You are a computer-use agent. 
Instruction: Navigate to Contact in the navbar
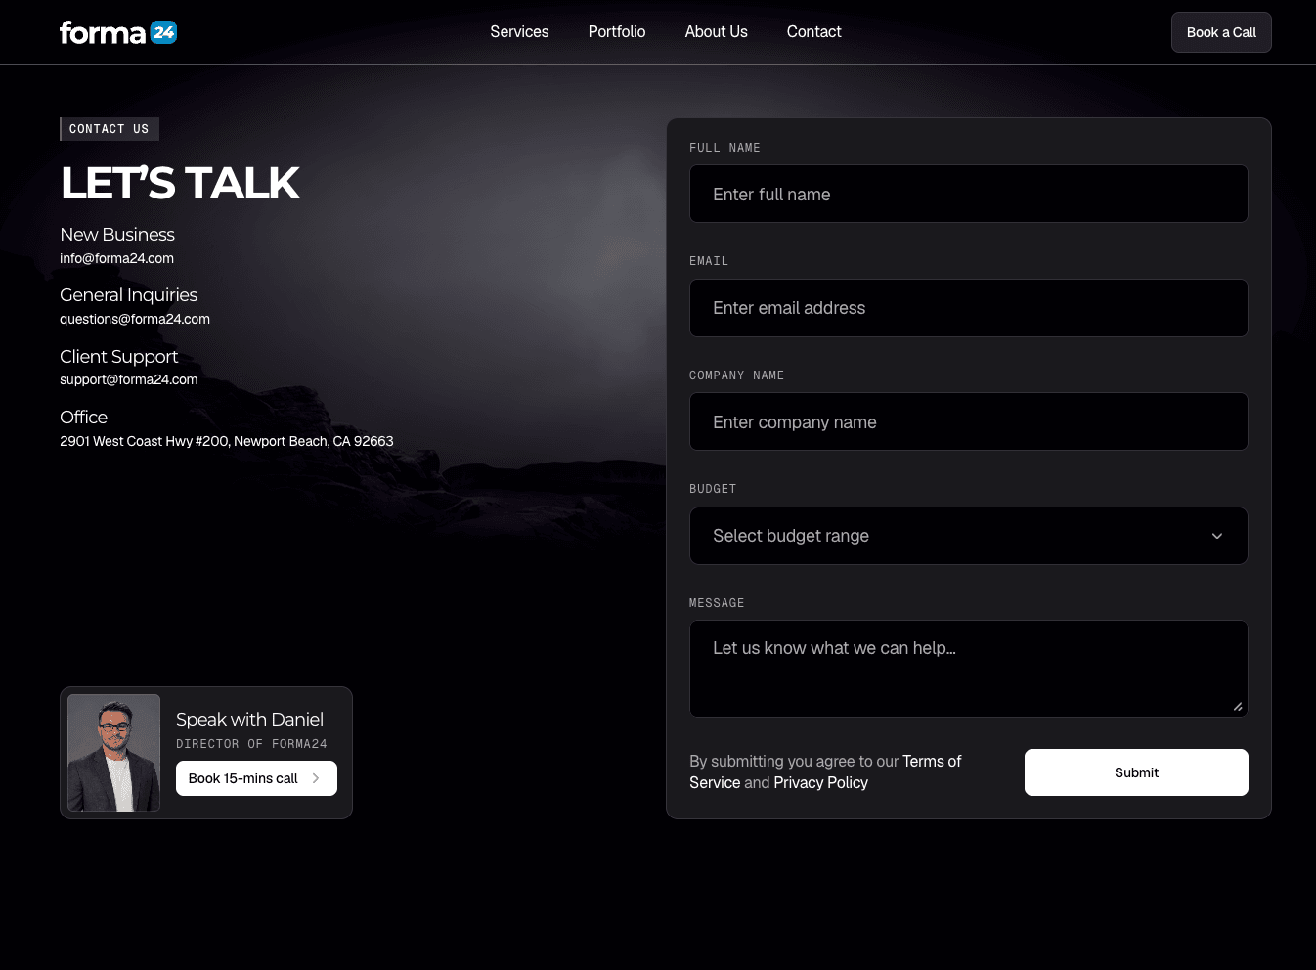[814, 32]
